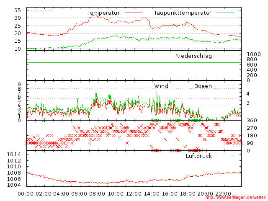Click the 16:00 time axis label
The height and width of the screenshot is (201, 268).
pos(170,194)
